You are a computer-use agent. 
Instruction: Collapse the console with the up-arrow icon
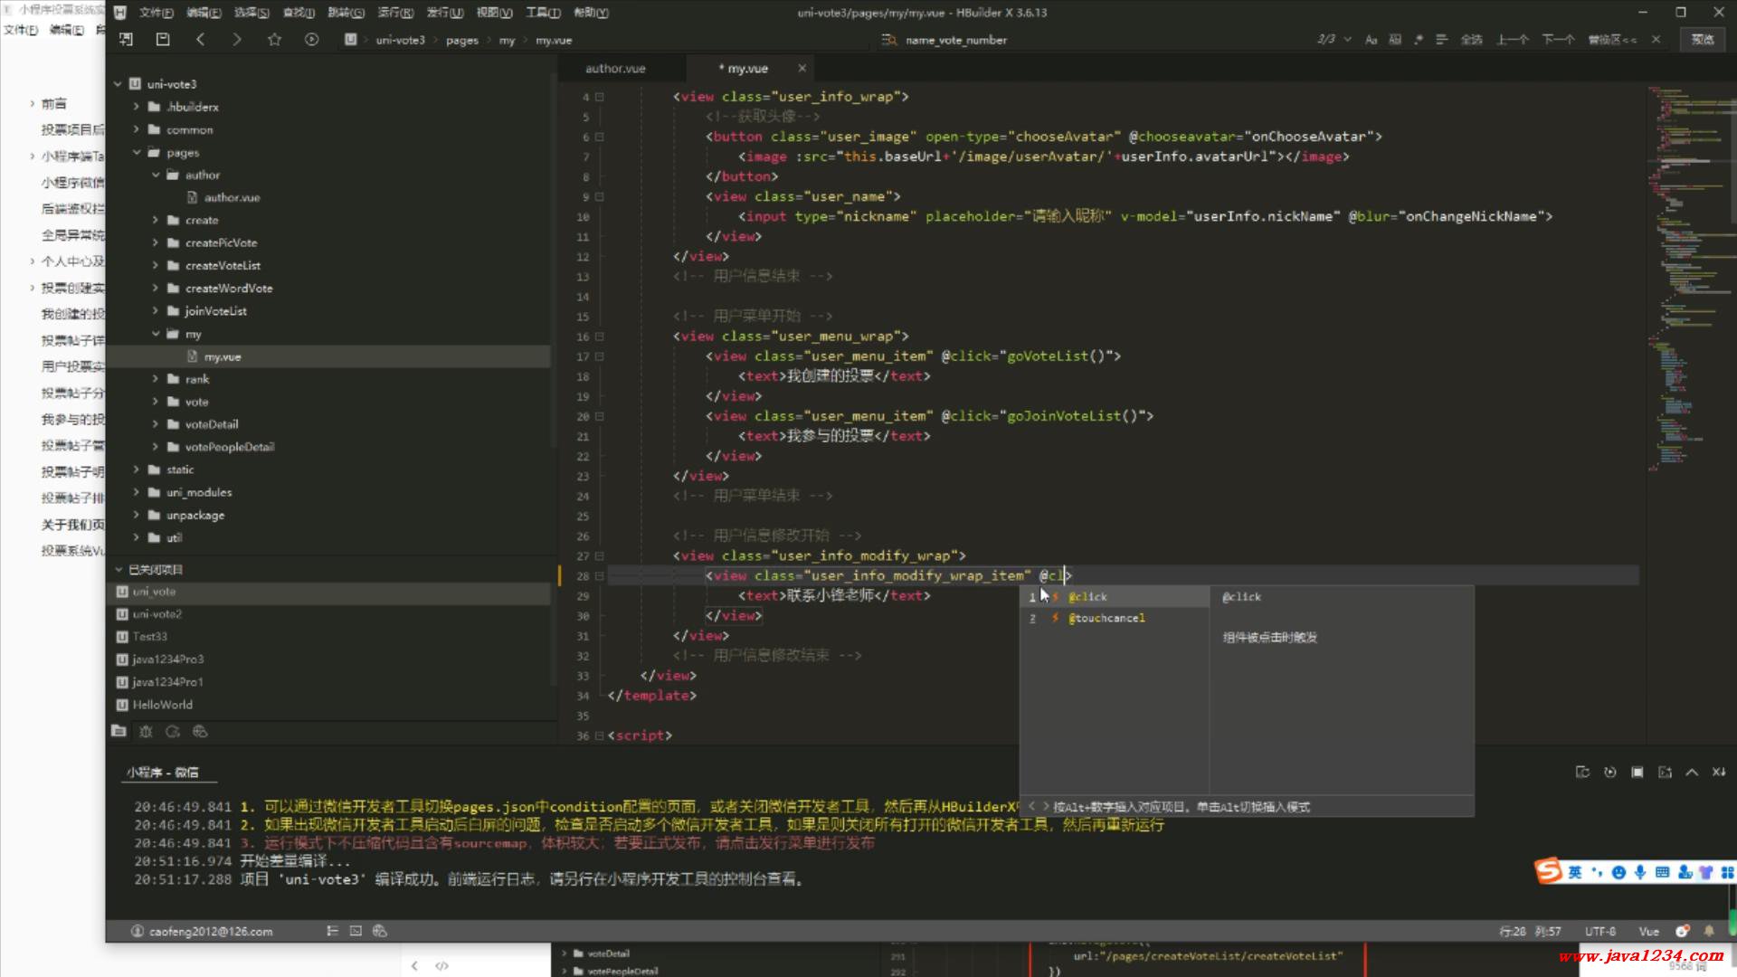[1692, 772]
